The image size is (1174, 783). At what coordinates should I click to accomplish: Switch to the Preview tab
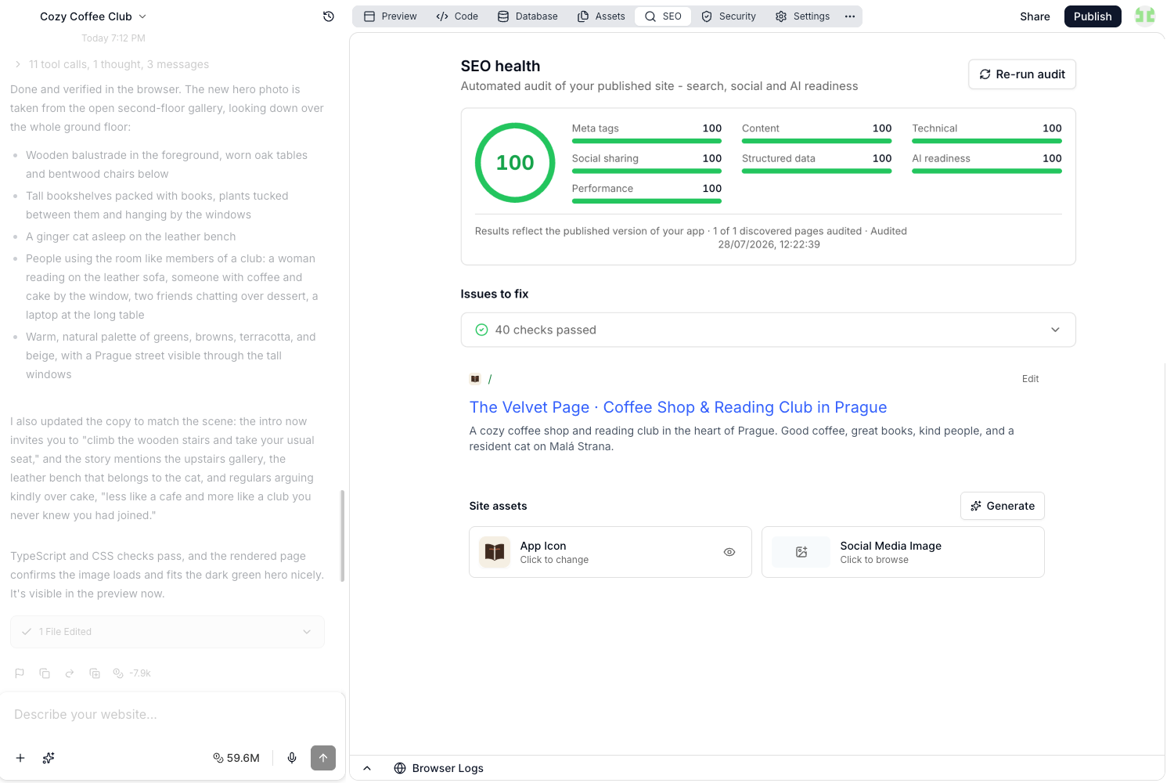(391, 16)
